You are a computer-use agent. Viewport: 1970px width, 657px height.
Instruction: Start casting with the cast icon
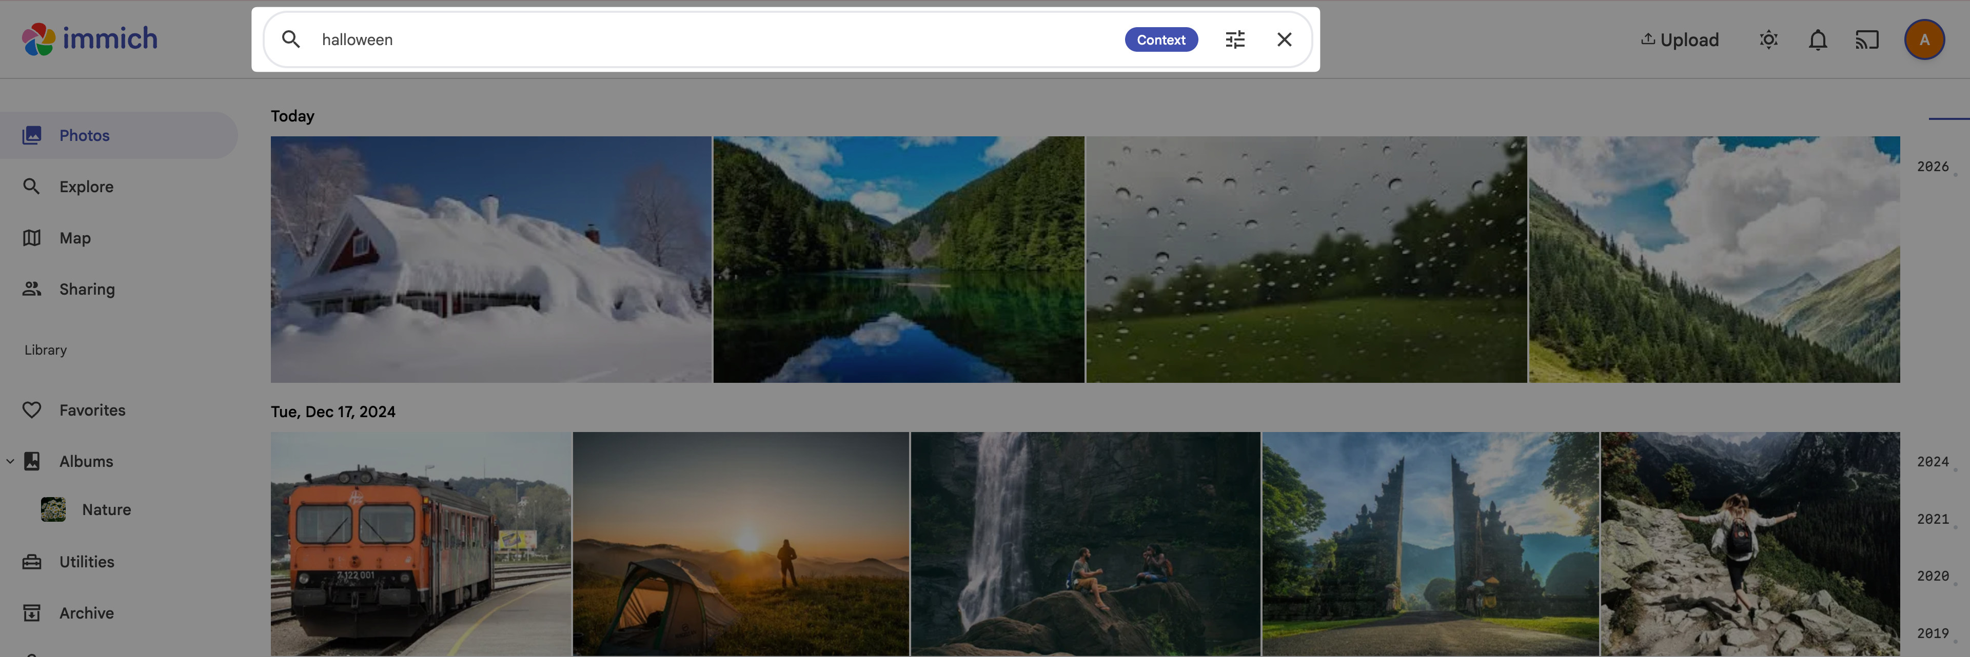pos(1867,39)
